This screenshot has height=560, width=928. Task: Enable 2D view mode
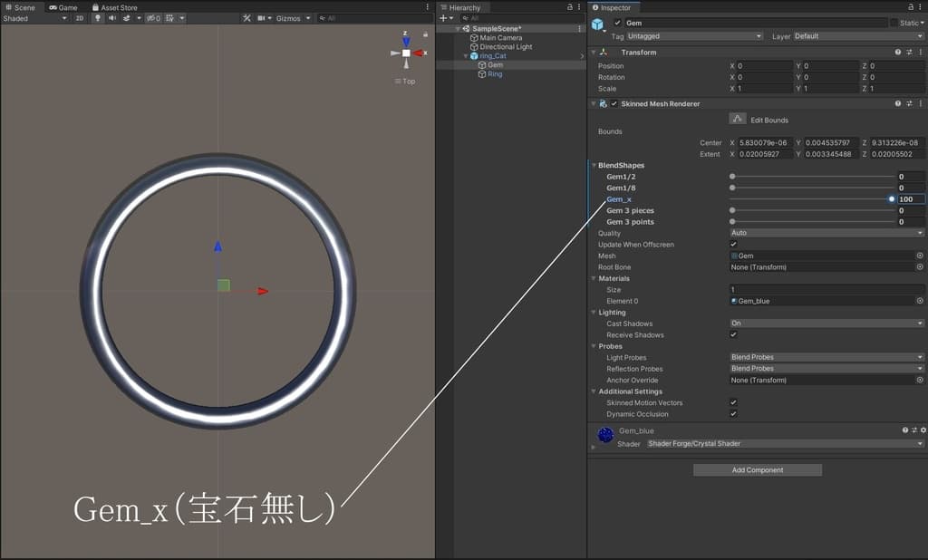point(82,17)
